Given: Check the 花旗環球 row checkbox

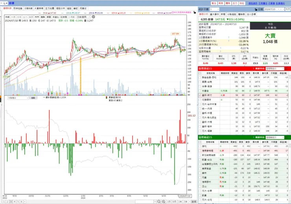Looking at the screenshot, I should (200, 100).
